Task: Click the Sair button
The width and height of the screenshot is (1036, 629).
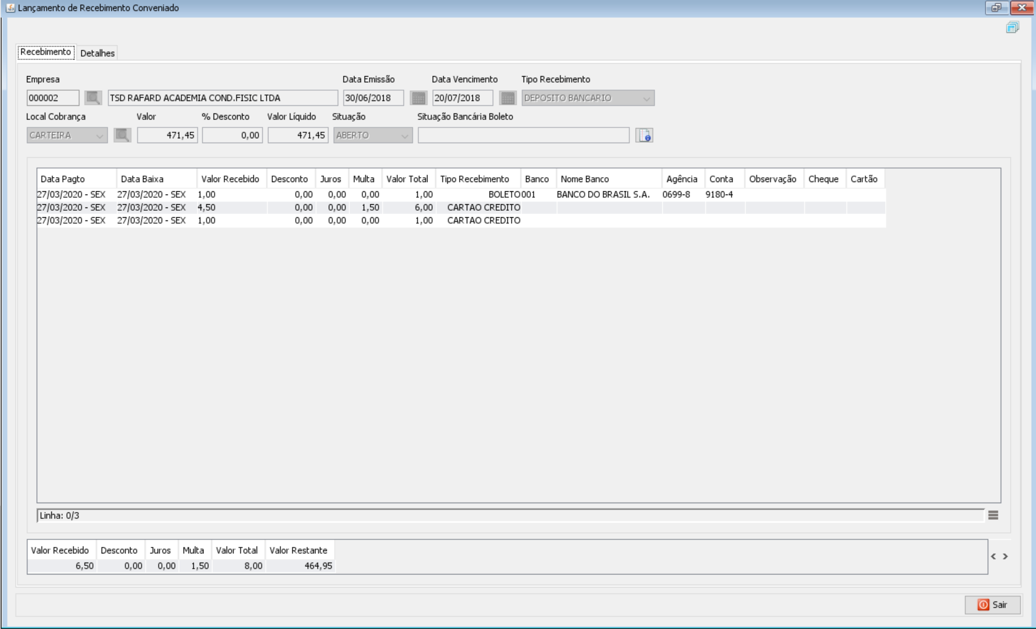Action: coord(993,605)
